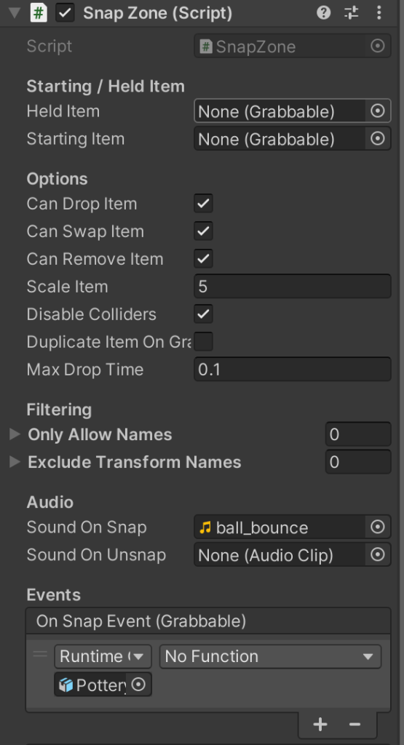Open the Snap Zone script help reference
404x745 pixels.
pos(324,13)
